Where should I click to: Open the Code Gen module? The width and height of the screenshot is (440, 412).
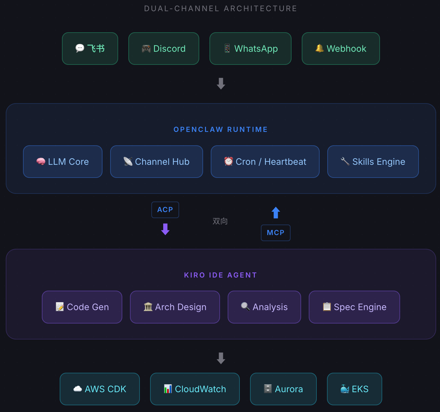coord(82,307)
